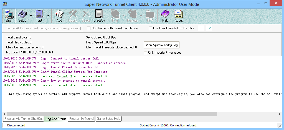Click the blue plus icon
This screenshot has width=284, height=130.
click(201, 28)
